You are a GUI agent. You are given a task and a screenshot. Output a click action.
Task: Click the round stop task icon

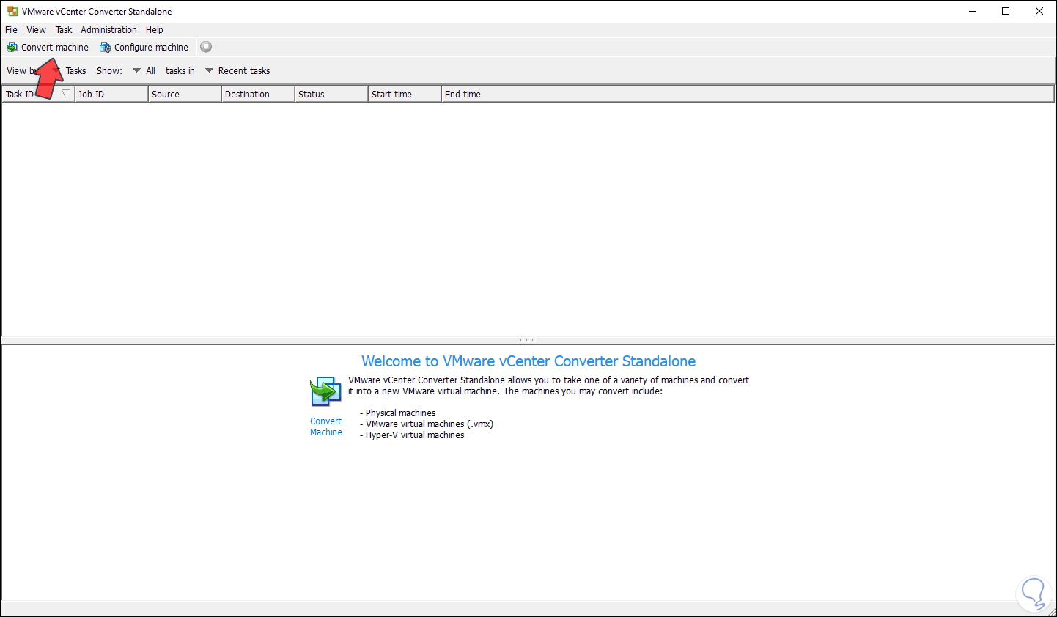pyautogui.click(x=206, y=47)
